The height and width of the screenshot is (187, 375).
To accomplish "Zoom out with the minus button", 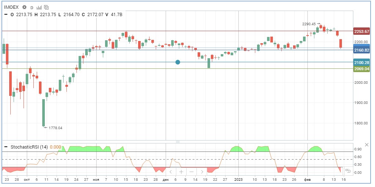I will click(x=191, y=172).
